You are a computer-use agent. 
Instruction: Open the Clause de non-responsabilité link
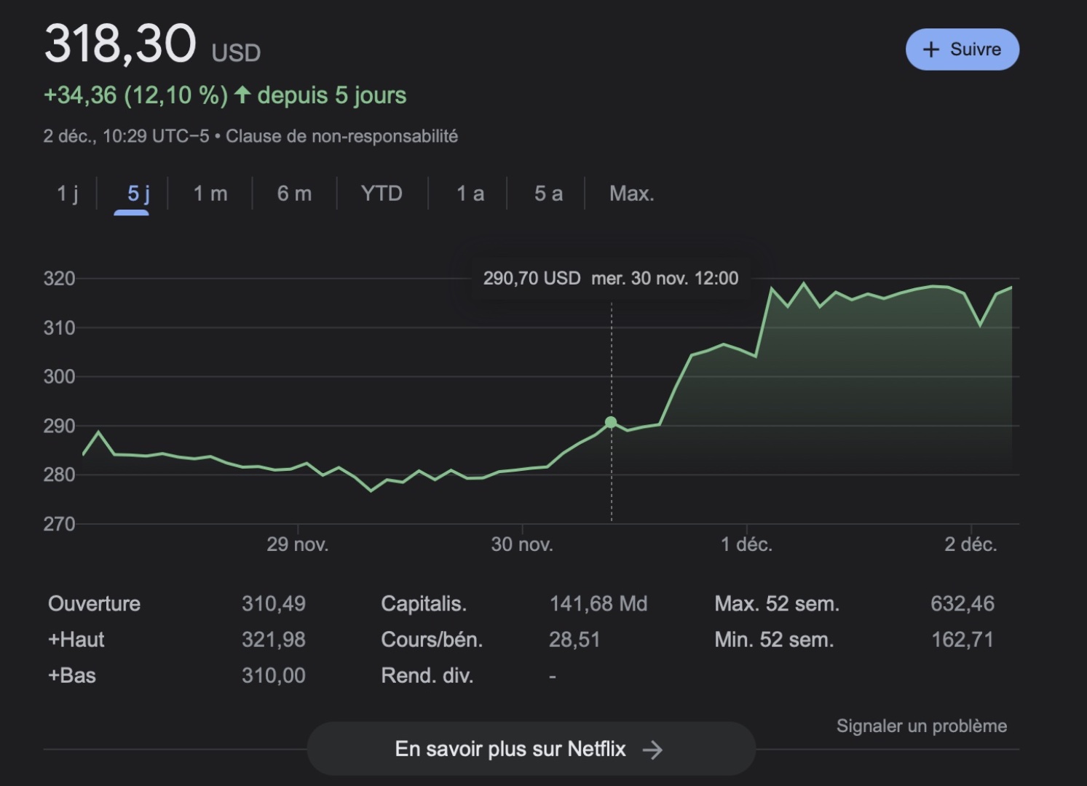341,136
